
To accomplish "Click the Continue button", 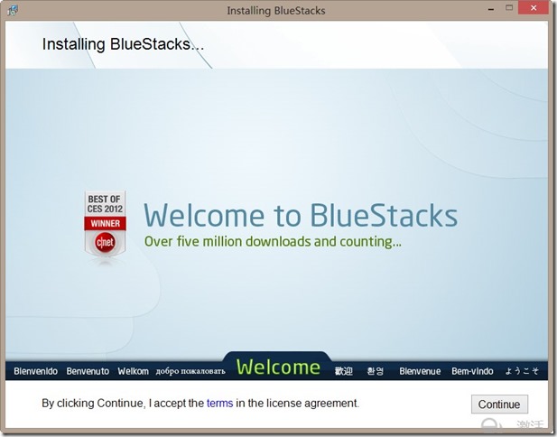I will pos(499,404).
